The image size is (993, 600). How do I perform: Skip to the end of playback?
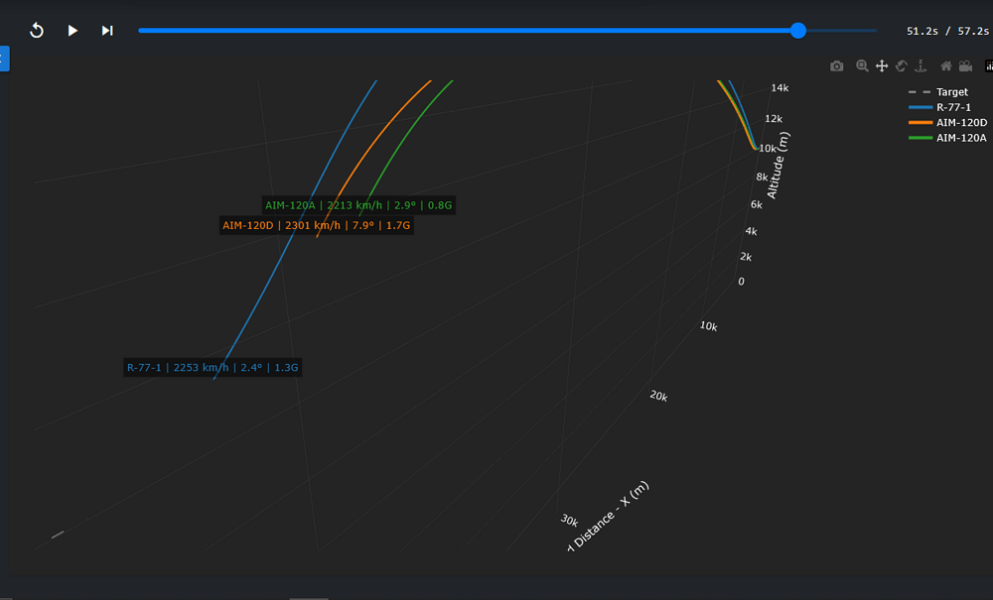pos(107,31)
